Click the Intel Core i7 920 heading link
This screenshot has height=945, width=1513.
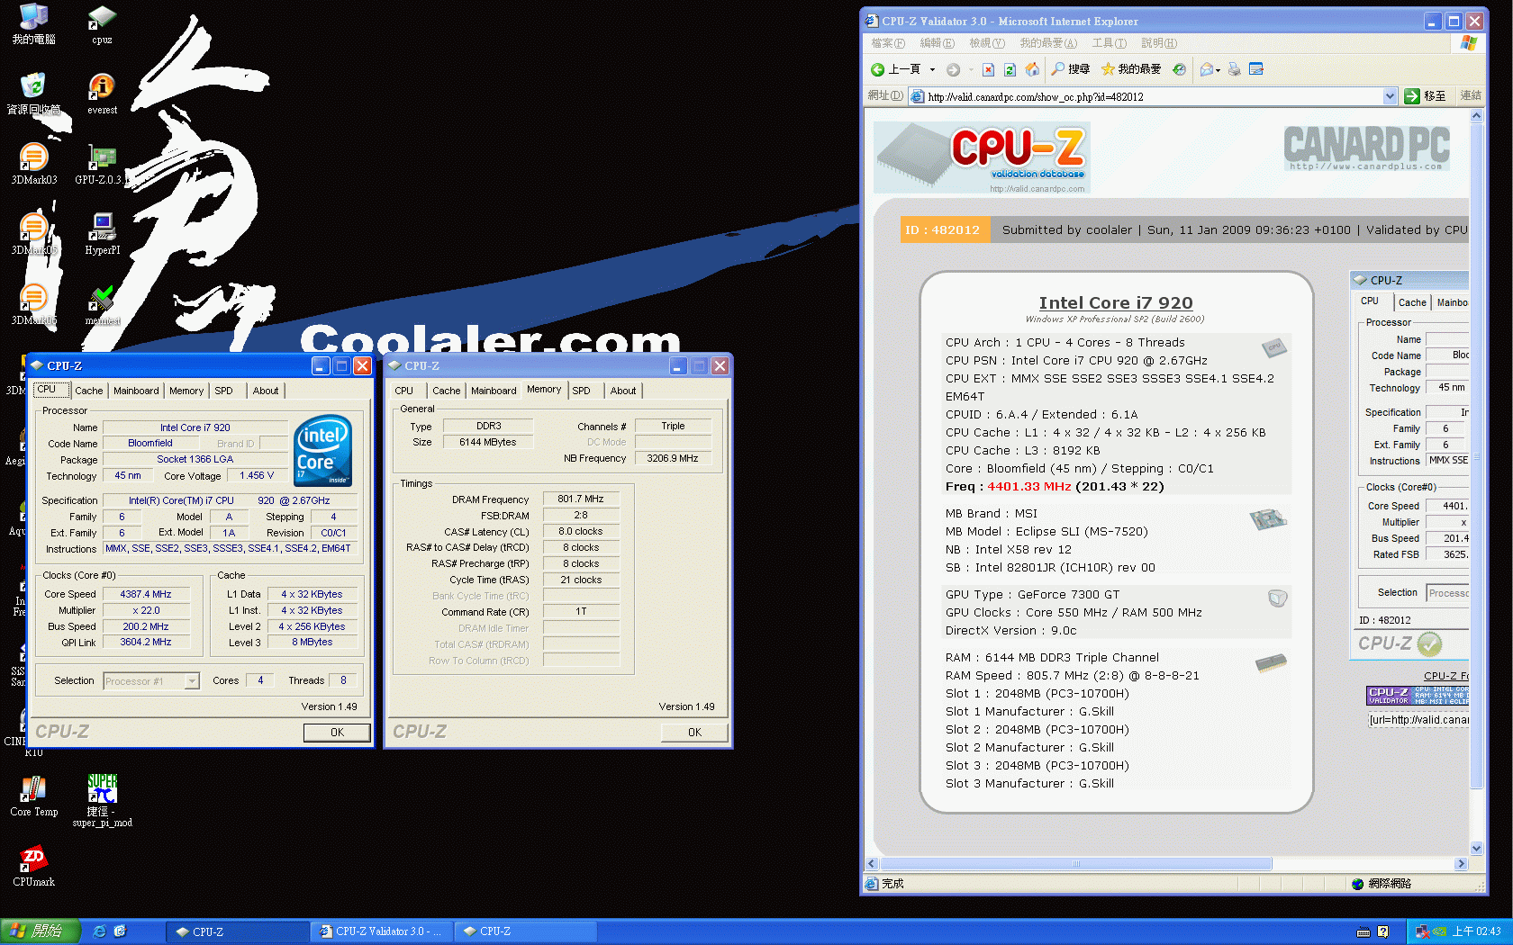coord(1115,303)
